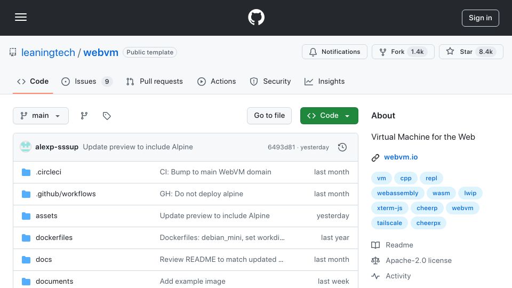Open the docs folder
This screenshot has height=288, width=512.
44,260
